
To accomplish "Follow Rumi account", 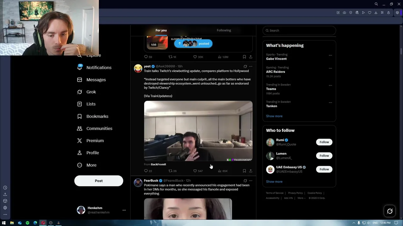I will 324,142.
